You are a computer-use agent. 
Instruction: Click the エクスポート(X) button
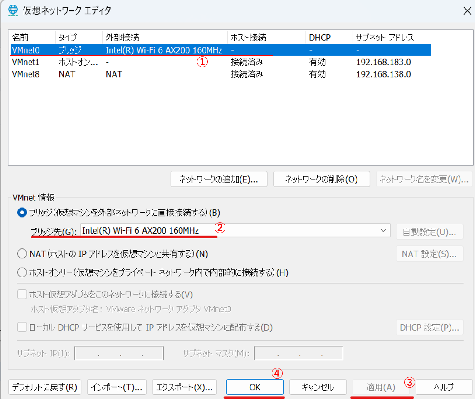click(x=184, y=387)
